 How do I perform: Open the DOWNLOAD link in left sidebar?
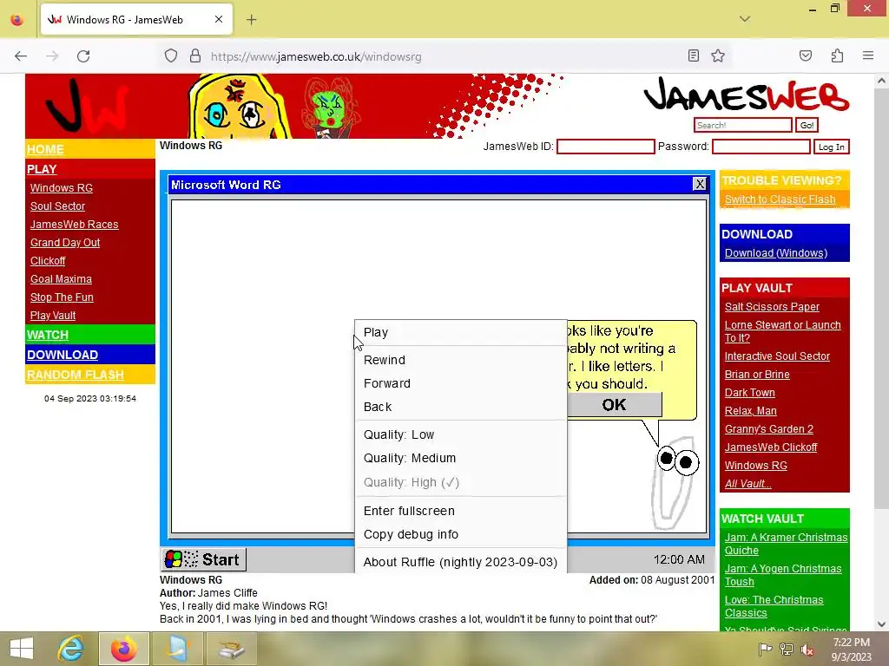point(63,355)
